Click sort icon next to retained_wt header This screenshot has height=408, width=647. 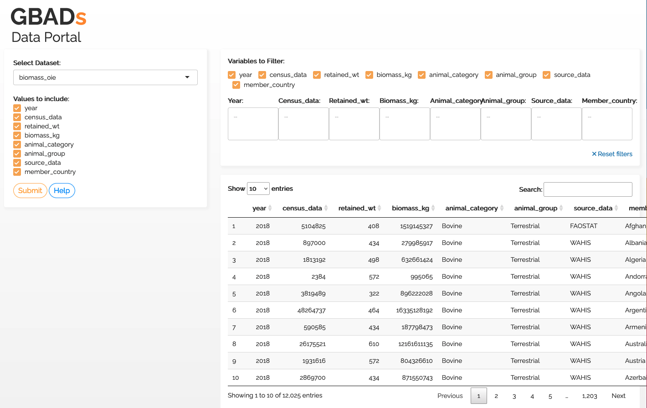(380, 208)
